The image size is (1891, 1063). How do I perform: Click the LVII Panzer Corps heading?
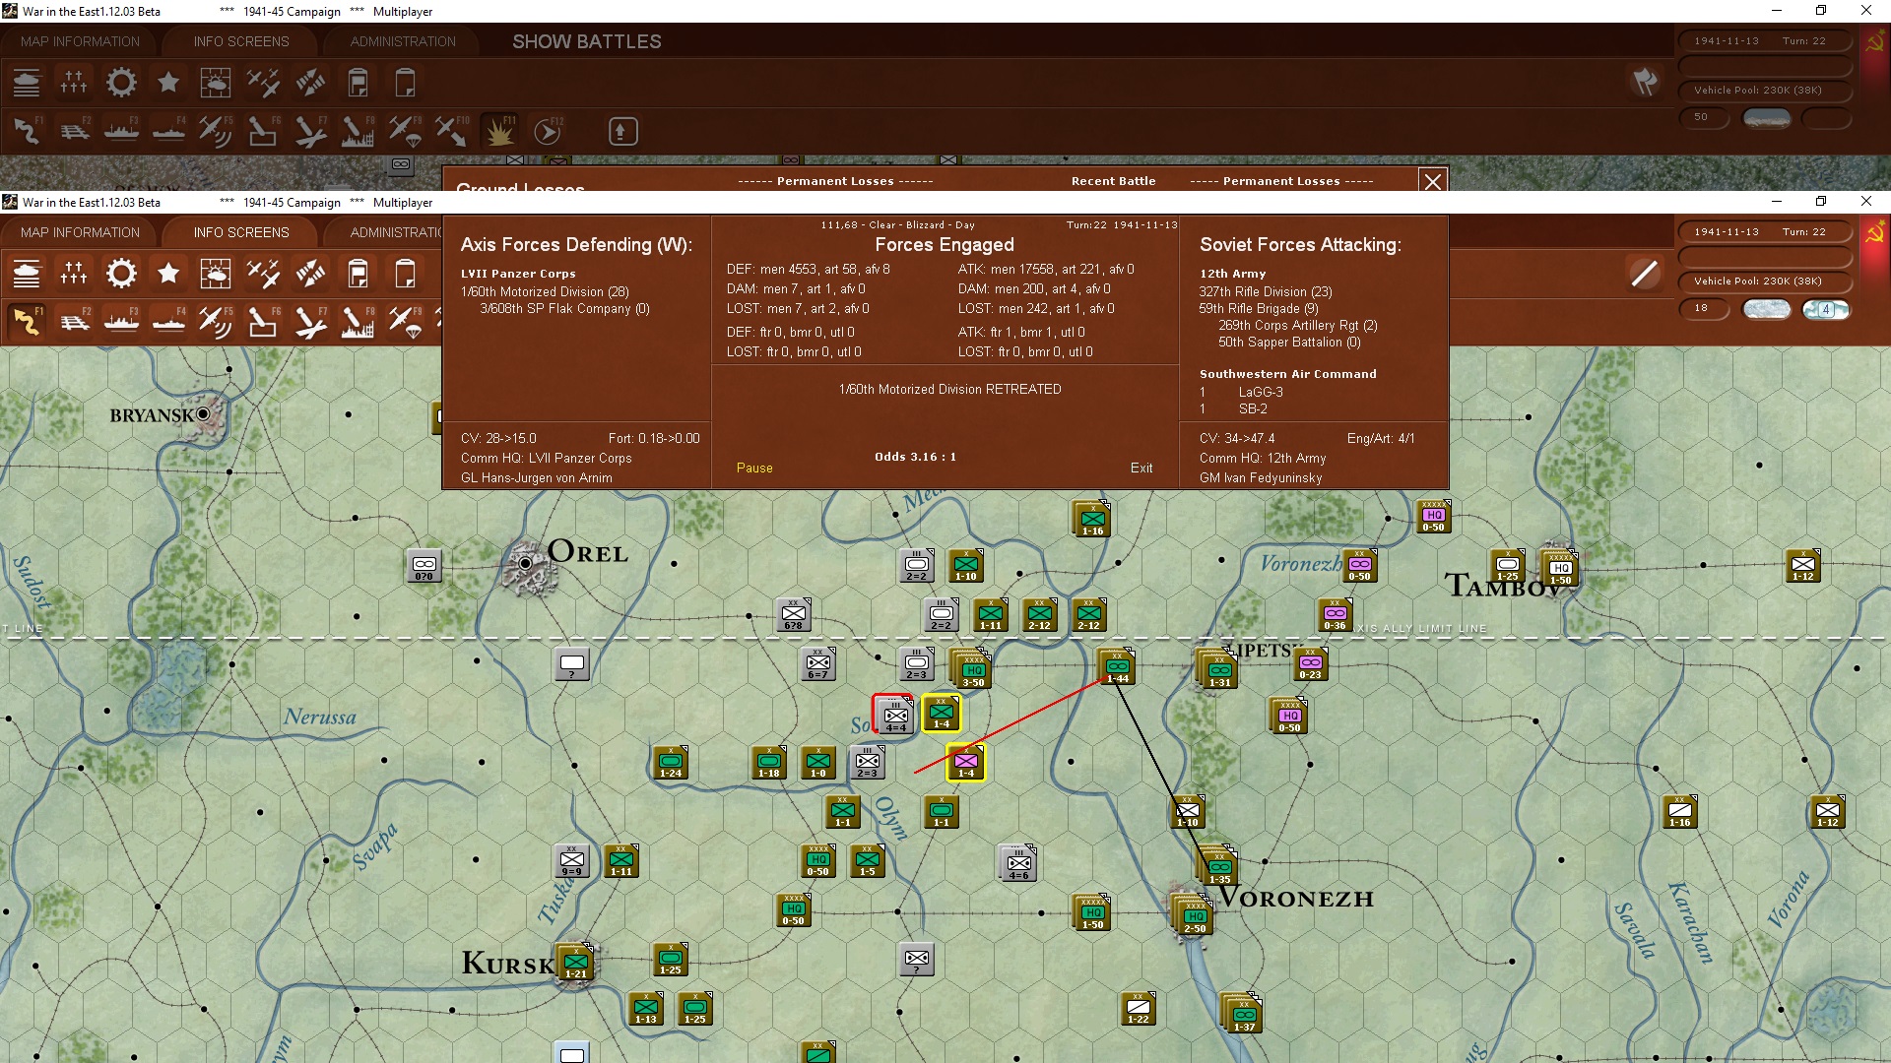[518, 274]
